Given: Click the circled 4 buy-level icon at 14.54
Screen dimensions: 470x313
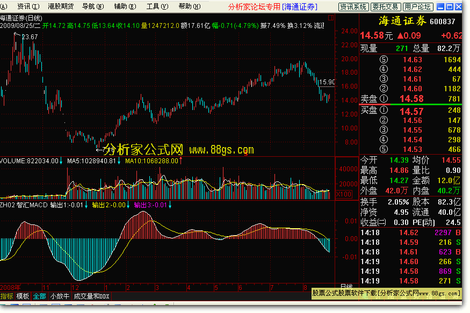Looking at the screenshot, I should [x=384, y=140].
